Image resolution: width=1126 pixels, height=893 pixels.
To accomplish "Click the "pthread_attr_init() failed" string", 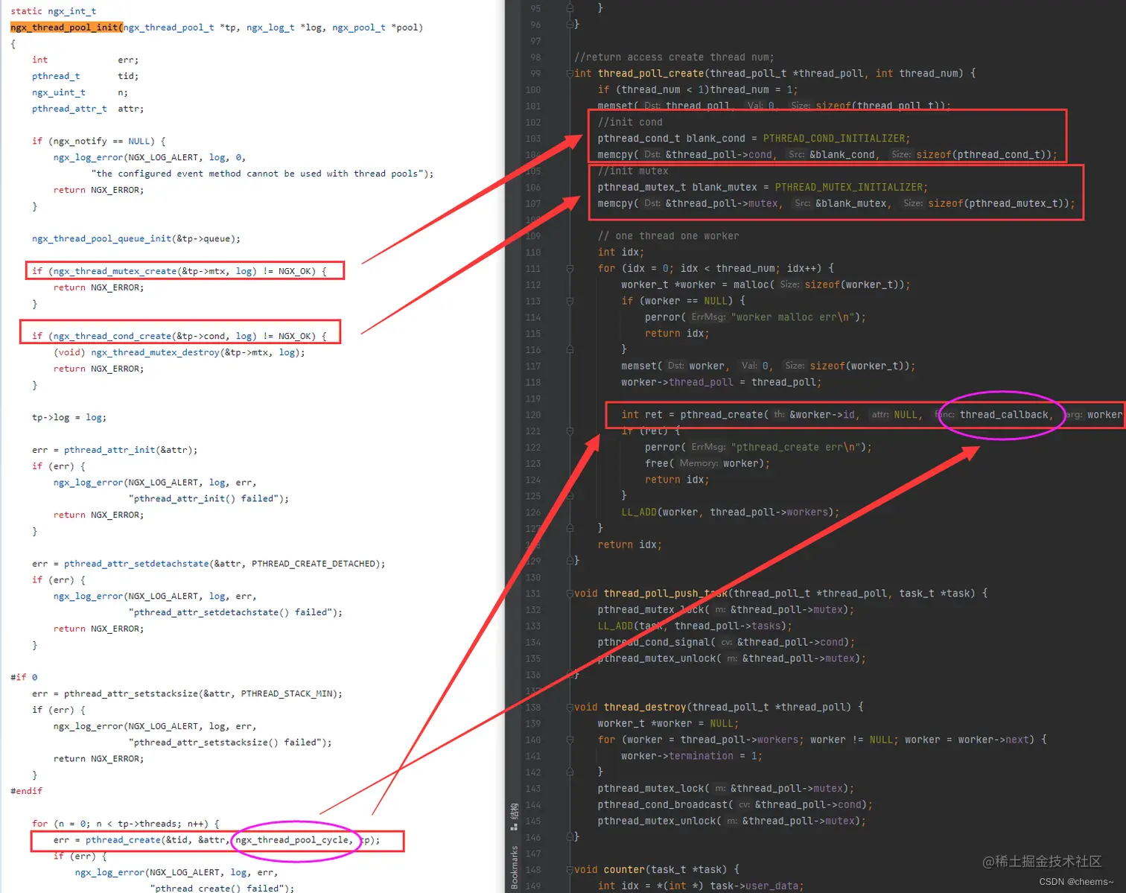I will click(x=206, y=498).
